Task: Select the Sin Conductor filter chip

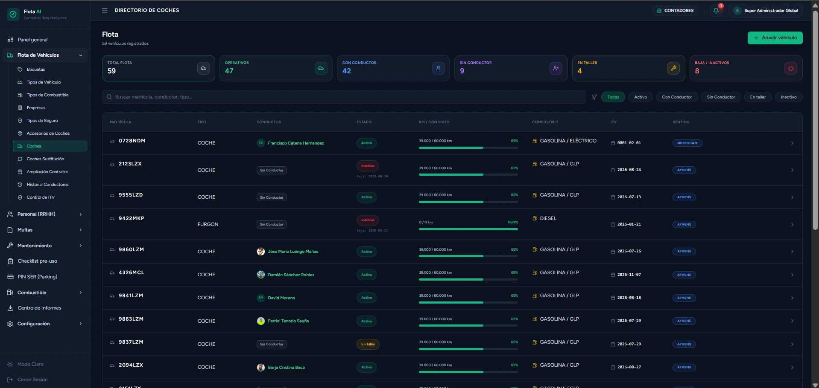Action: click(x=721, y=97)
